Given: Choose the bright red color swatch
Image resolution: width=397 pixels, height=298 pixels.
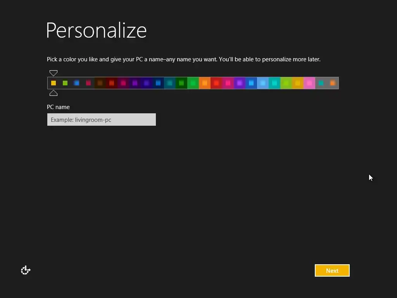Looking at the screenshot, I should click(216, 83).
